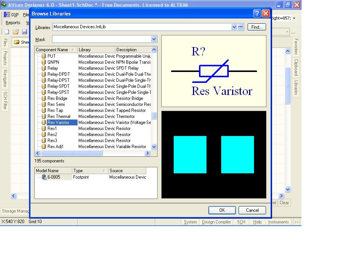358x260 pixels.
Task: Open the Mask dropdown
Action: [154, 39]
